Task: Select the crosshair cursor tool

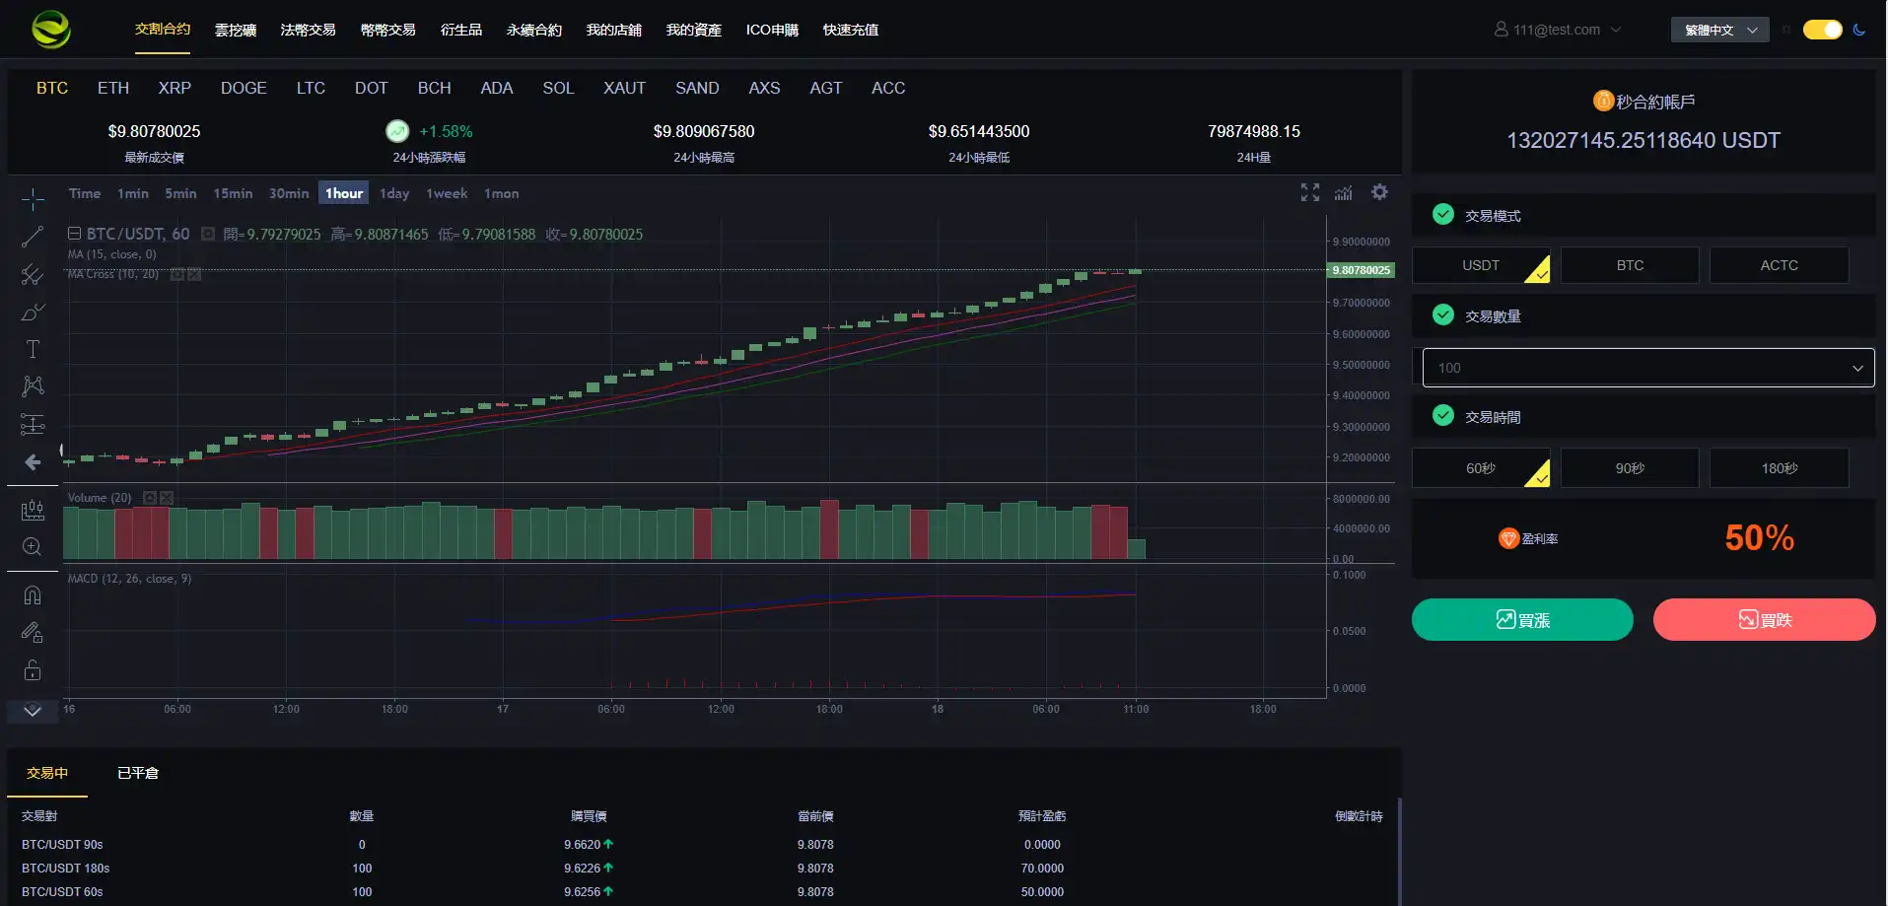Action: [x=33, y=200]
